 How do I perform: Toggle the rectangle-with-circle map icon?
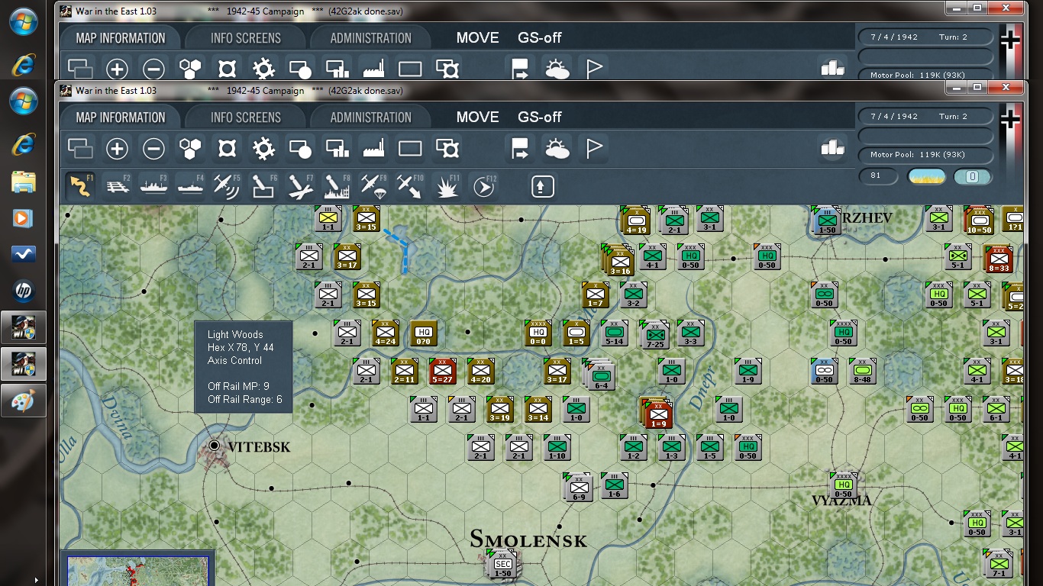tap(300, 148)
